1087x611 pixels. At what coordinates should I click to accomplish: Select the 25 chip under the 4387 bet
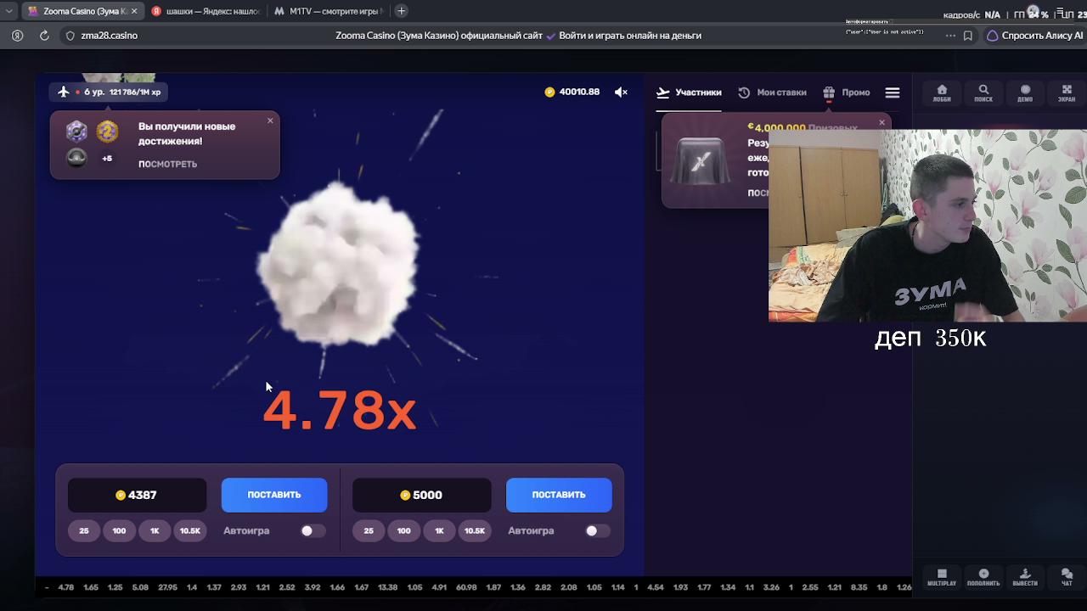(84, 530)
